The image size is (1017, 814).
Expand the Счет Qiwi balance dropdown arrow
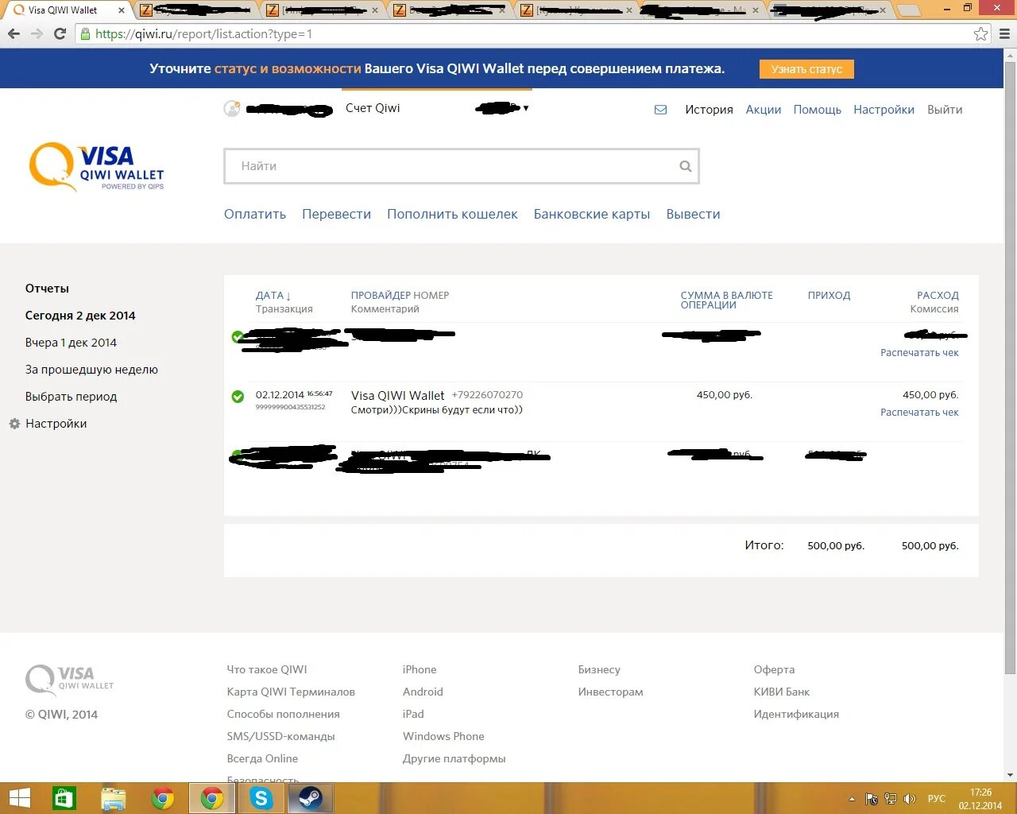526,108
